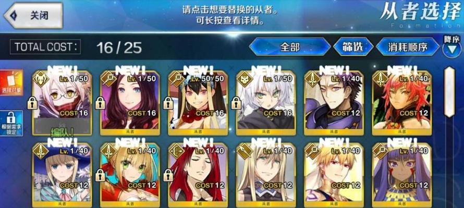Click the 关闭 close button
The width and height of the screenshot is (464, 208).
click(x=33, y=16)
